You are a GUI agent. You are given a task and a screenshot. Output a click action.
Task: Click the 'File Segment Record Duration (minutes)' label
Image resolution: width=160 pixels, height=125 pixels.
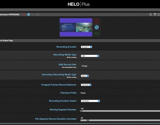pyautogui.click(x=56, y=119)
